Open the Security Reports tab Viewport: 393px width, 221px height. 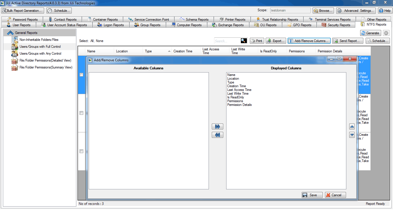click(336, 25)
